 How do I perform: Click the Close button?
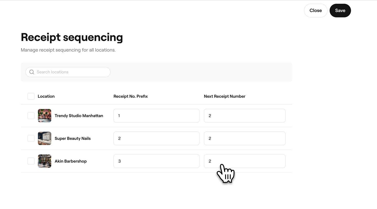point(315,10)
